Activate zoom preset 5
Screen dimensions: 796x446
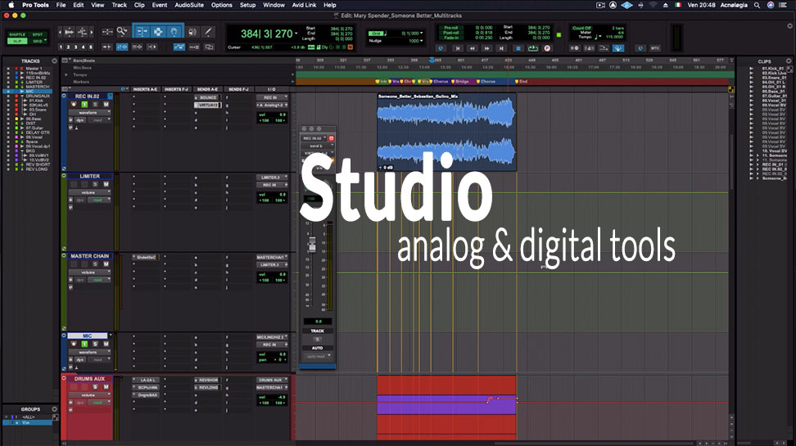pyautogui.click(x=92, y=47)
